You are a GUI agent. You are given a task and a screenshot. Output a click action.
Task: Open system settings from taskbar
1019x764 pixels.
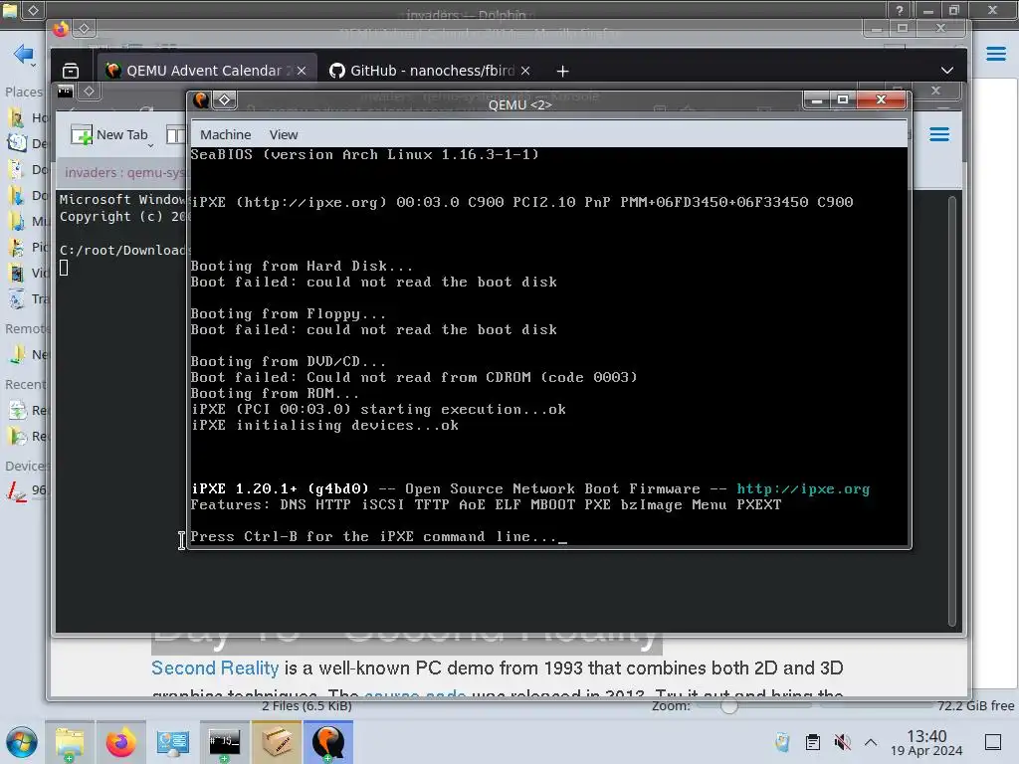(x=173, y=742)
